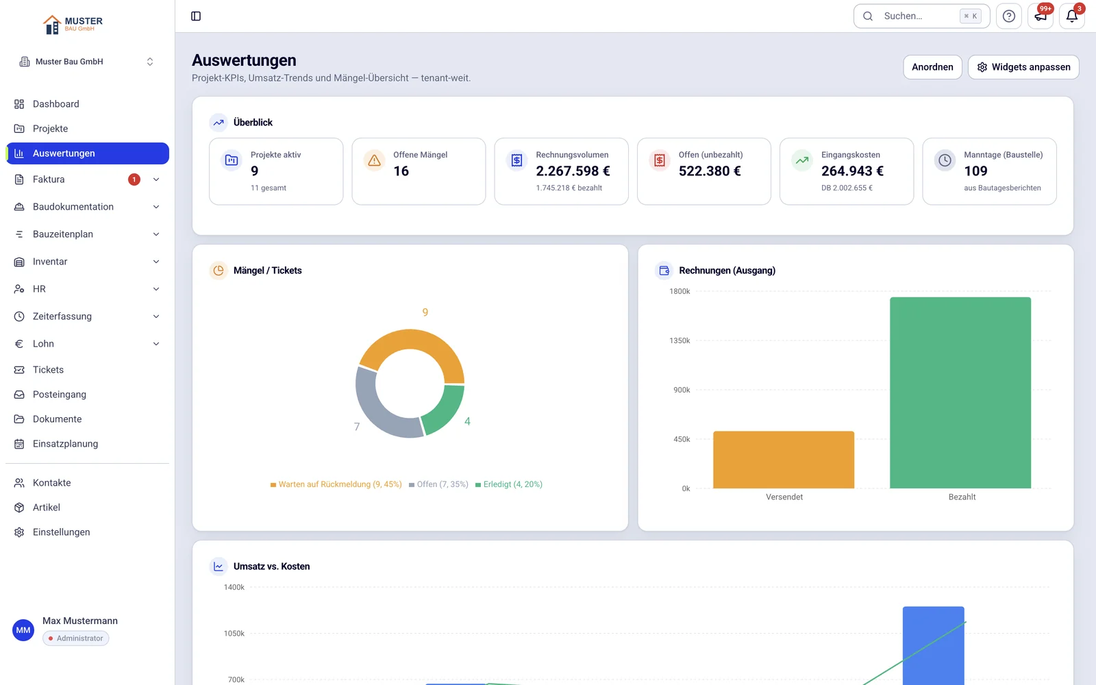Click the Widgets anpassen button
Image resolution: width=1096 pixels, height=685 pixels.
pyautogui.click(x=1023, y=67)
